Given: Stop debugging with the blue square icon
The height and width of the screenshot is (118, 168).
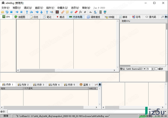Looking at the screenshot, I should pos(11,12).
